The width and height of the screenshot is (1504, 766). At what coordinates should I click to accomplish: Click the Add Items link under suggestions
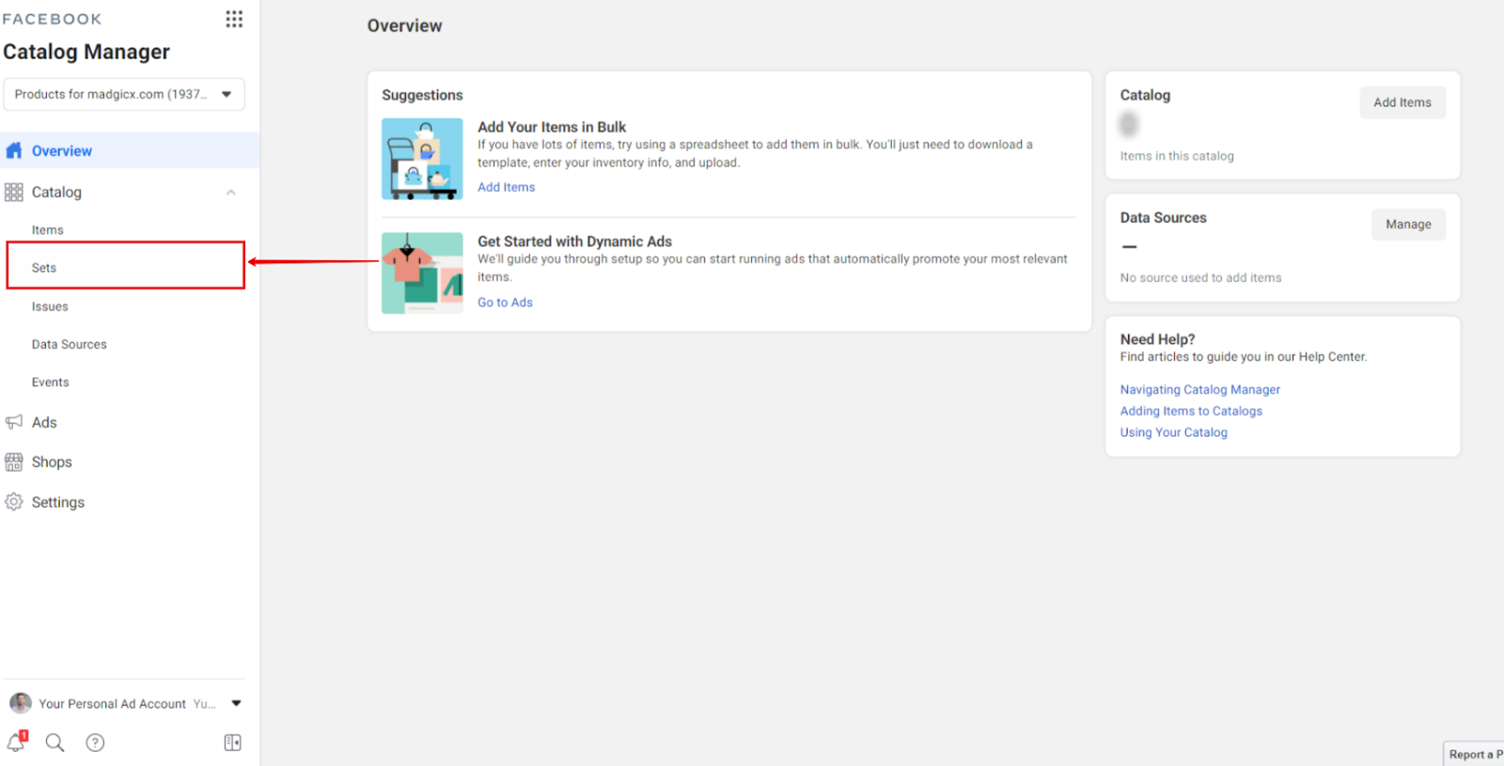click(506, 187)
